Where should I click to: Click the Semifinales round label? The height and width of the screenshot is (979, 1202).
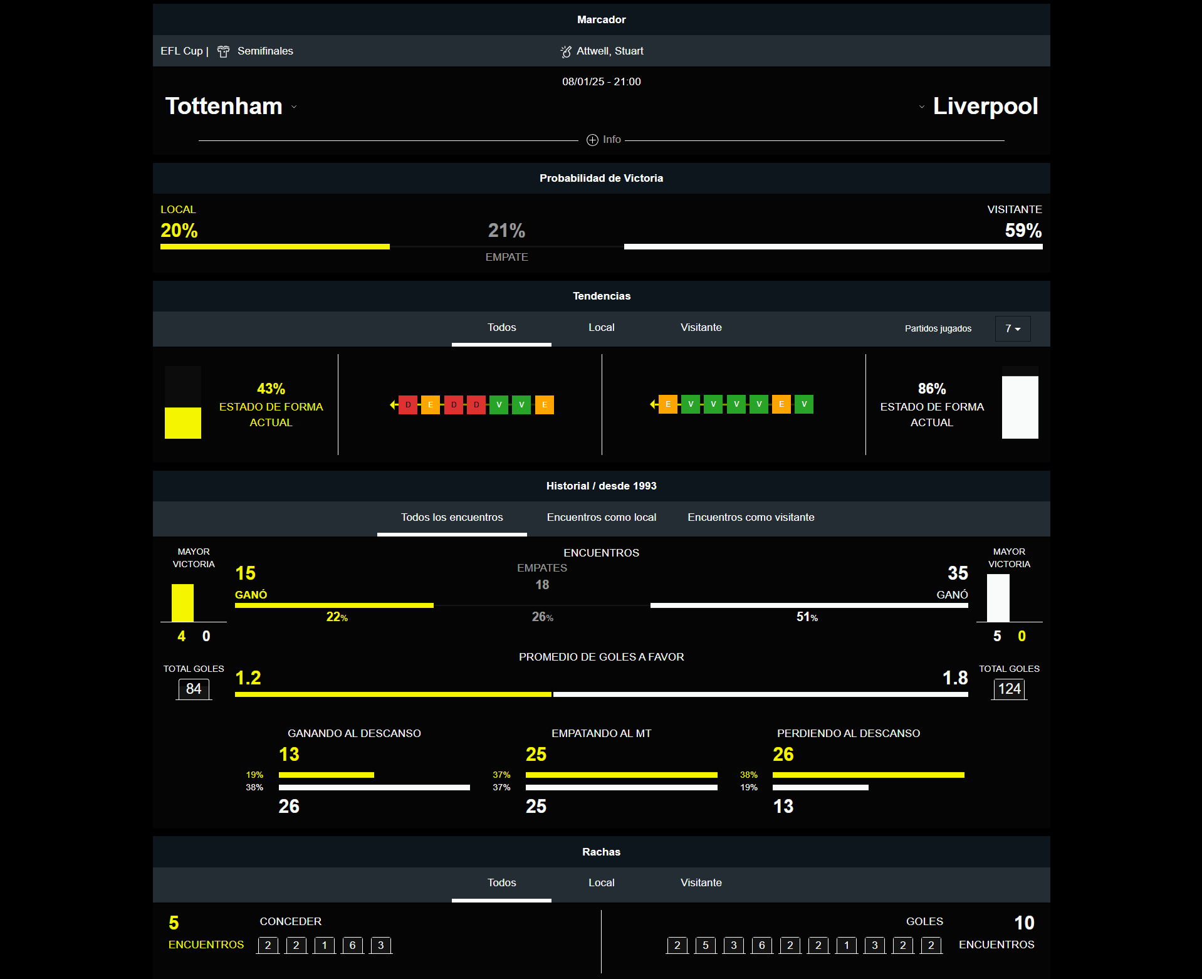(x=265, y=51)
